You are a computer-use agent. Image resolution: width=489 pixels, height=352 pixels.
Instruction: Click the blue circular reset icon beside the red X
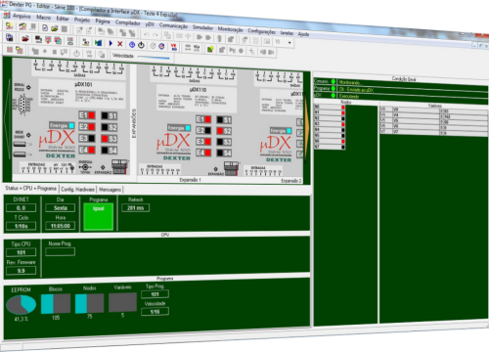point(132,44)
